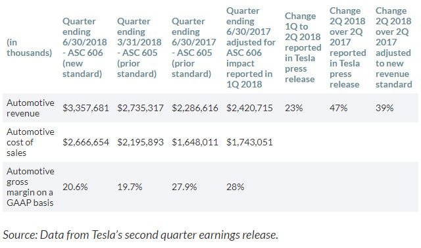
Task: Select the $2,195,893 cost of sales value
Action: pyautogui.click(x=140, y=142)
